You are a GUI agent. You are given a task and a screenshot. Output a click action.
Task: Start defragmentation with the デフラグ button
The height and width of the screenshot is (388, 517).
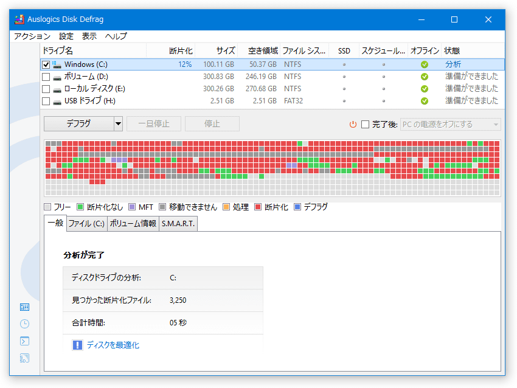click(x=79, y=124)
